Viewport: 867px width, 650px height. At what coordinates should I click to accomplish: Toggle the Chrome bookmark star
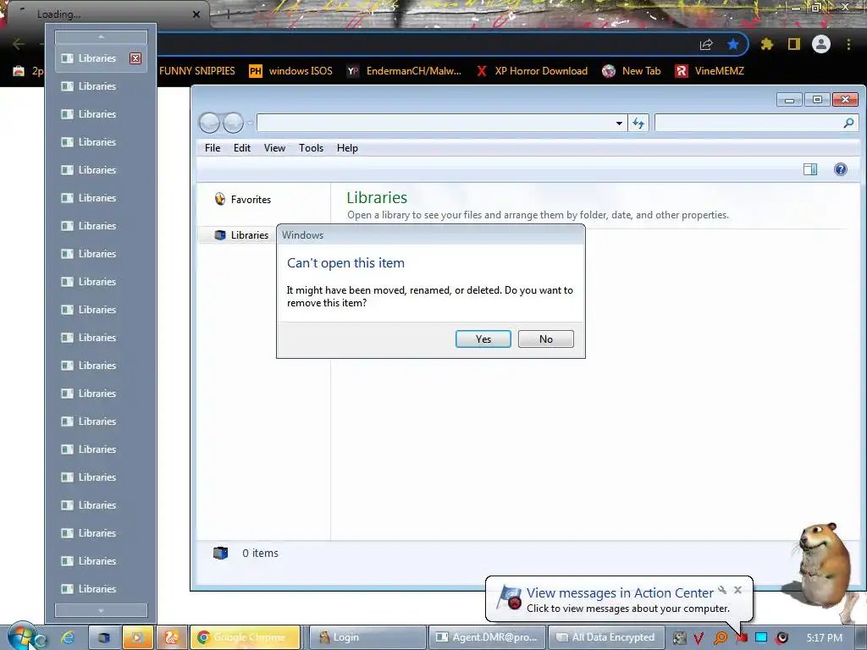click(x=733, y=44)
